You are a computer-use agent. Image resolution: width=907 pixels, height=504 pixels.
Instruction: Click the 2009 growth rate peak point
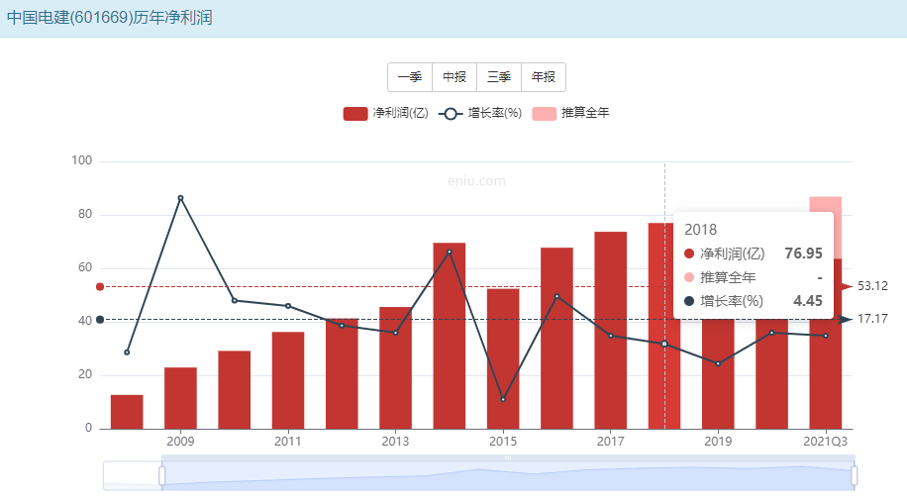(180, 198)
